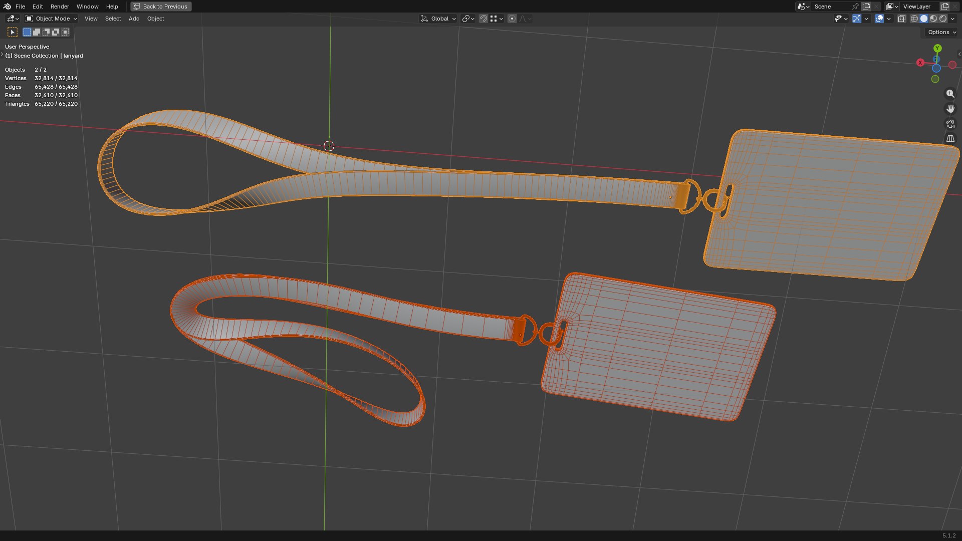
Task: Click the zoom viewport magnifier icon
Action: (950, 94)
